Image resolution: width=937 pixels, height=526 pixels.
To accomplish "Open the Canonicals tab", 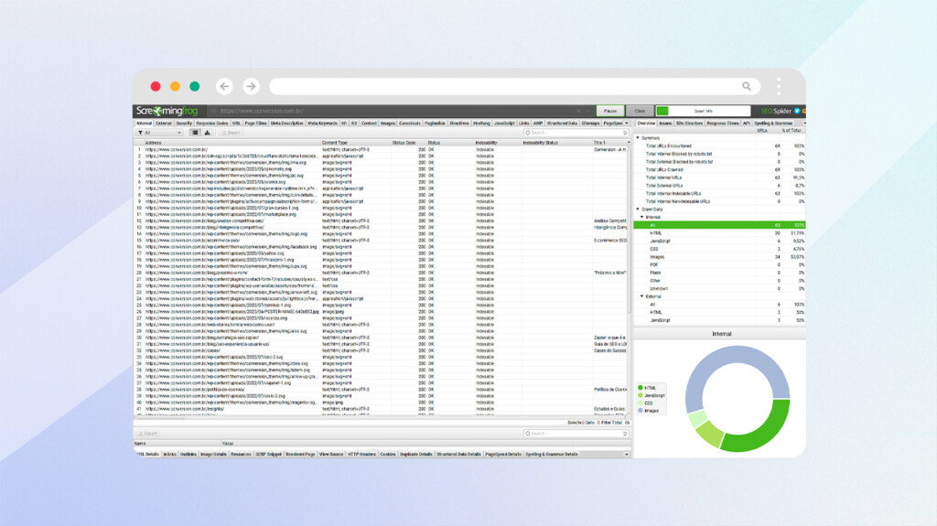I will pyautogui.click(x=410, y=123).
